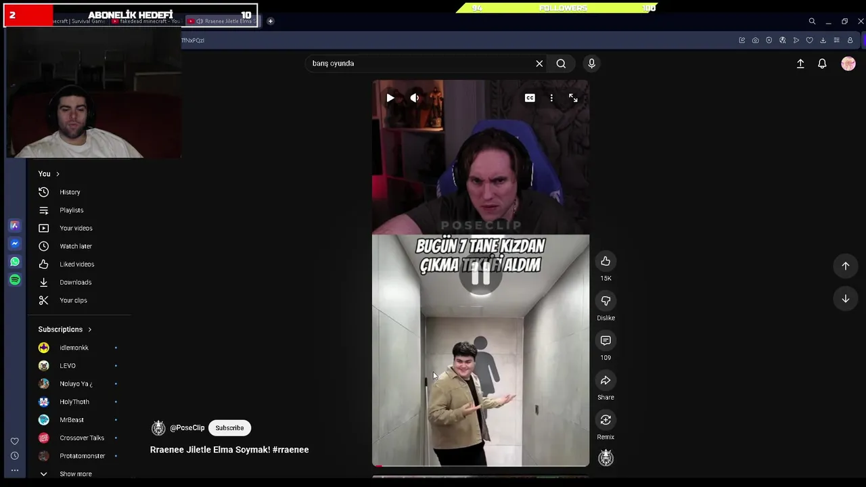
Task: Open browser snapshot camera tool
Action: tap(755, 41)
